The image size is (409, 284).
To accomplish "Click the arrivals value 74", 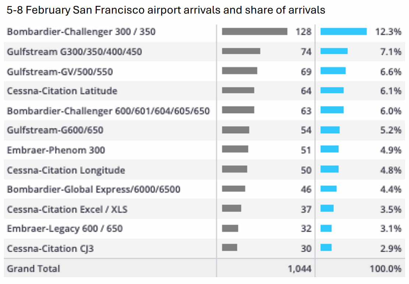I will coord(306,52).
